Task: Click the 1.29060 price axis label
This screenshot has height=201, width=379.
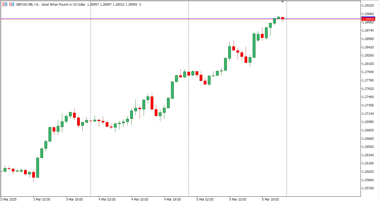Action: tap(368, 14)
